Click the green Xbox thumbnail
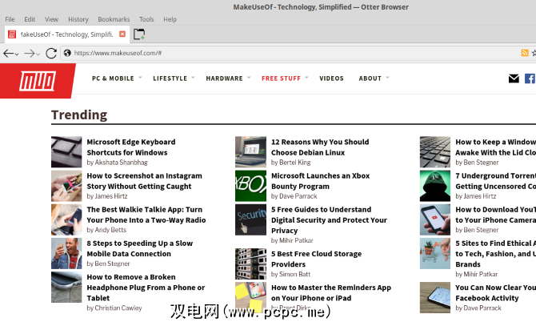The height and width of the screenshot is (330, 536). click(x=250, y=186)
